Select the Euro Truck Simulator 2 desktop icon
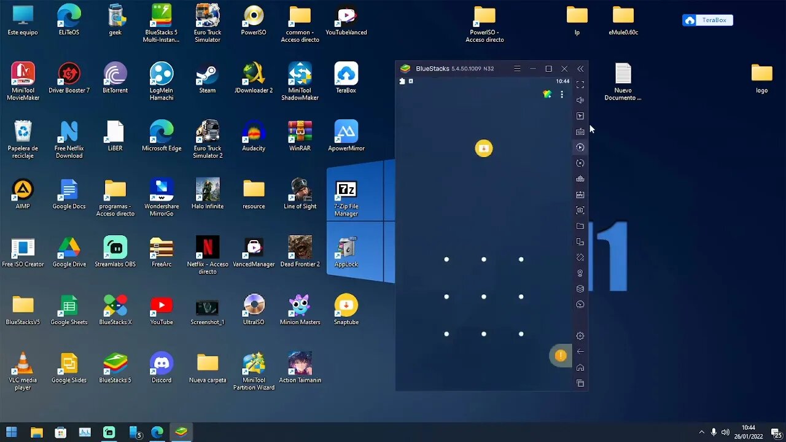The image size is (786, 442). point(208,139)
